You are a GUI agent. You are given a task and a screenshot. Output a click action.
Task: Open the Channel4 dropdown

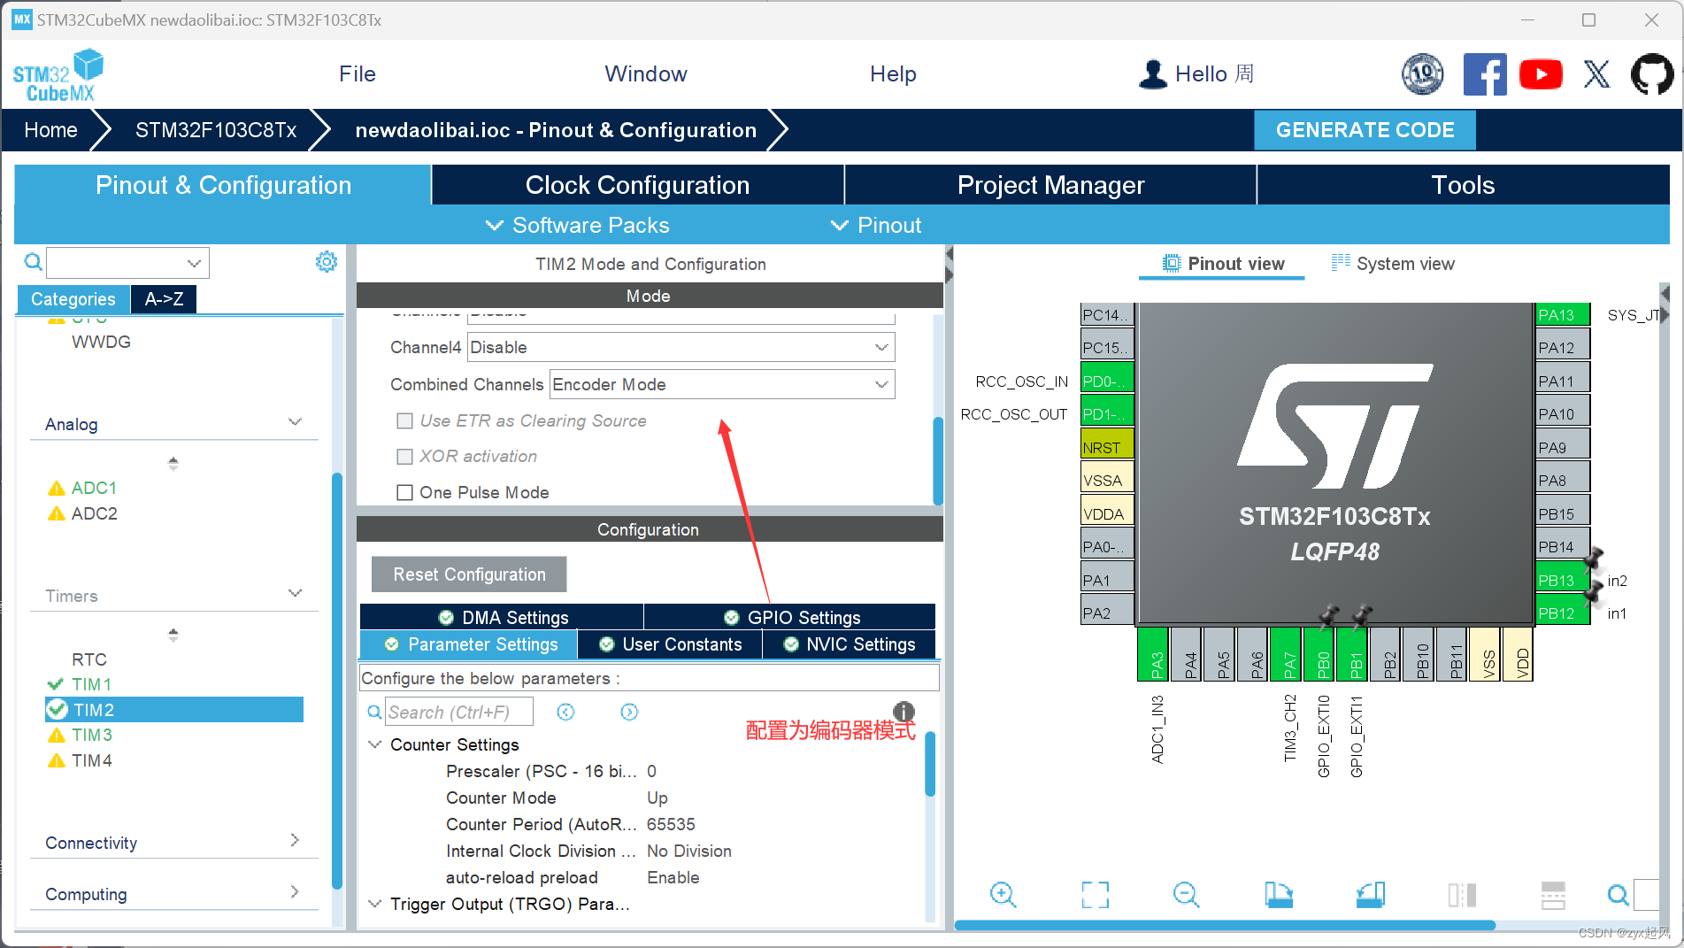coord(681,347)
